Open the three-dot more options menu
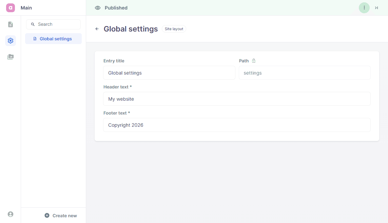388x223 pixels. coord(364,8)
